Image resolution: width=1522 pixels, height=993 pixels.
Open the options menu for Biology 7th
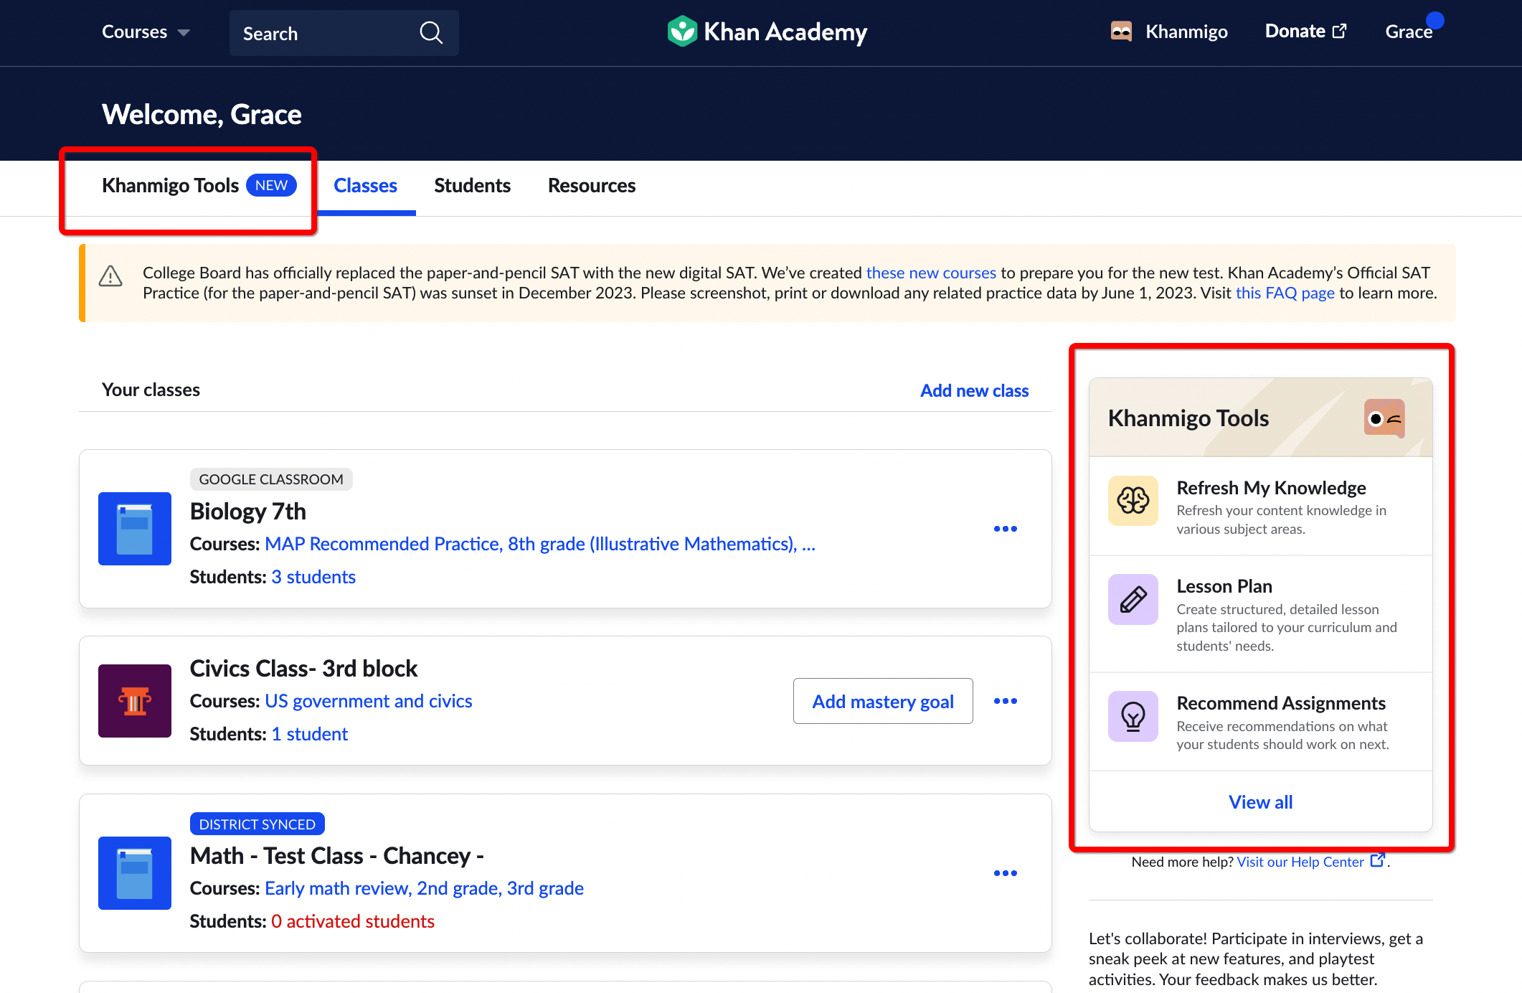point(1006,529)
